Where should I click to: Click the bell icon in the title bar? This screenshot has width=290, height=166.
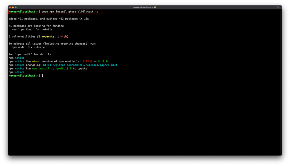pos(155,7)
